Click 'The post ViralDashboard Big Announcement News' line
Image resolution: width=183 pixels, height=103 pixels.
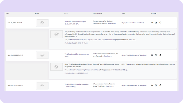96,70
